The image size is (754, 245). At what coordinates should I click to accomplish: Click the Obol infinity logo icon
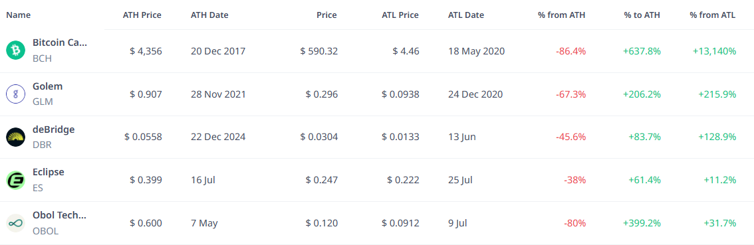[x=15, y=223]
